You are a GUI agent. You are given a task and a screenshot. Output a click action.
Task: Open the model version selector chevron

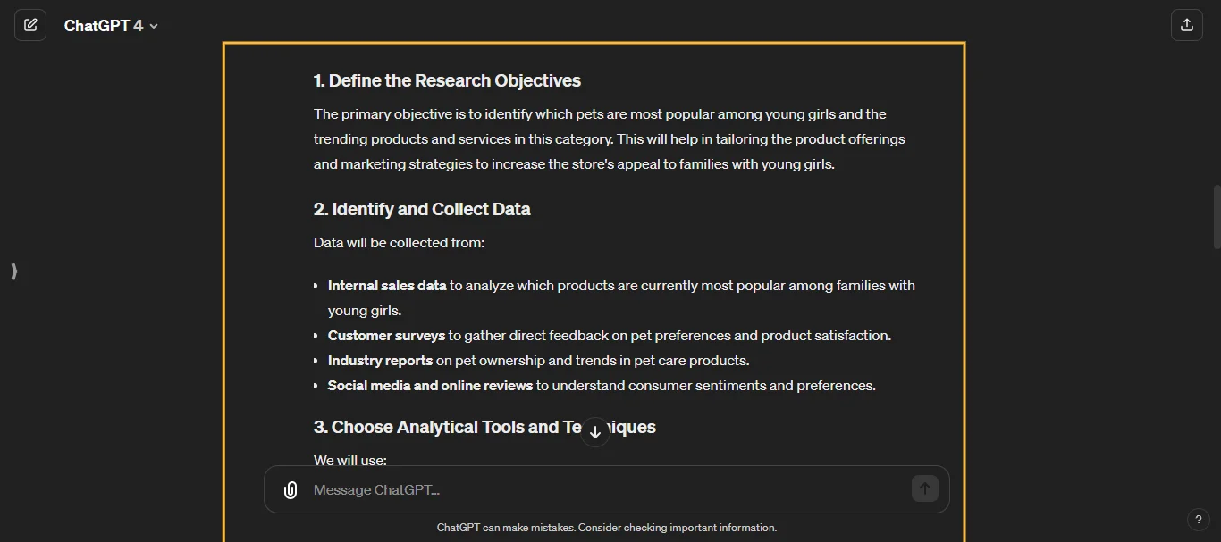[x=153, y=26]
